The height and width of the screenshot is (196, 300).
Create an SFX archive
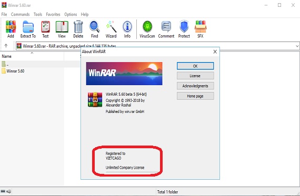(201, 29)
